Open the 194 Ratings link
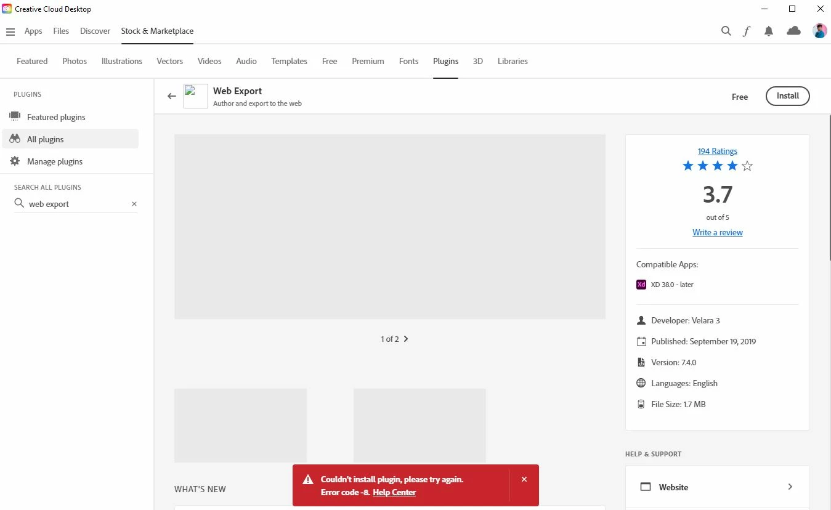831x510 pixels. pos(717,151)
